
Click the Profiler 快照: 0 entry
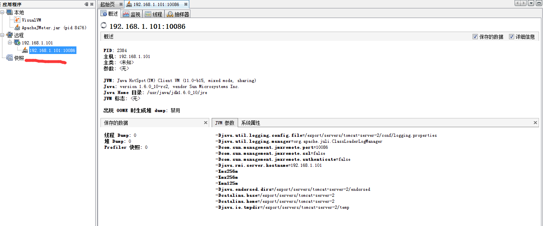click(126, 147)
